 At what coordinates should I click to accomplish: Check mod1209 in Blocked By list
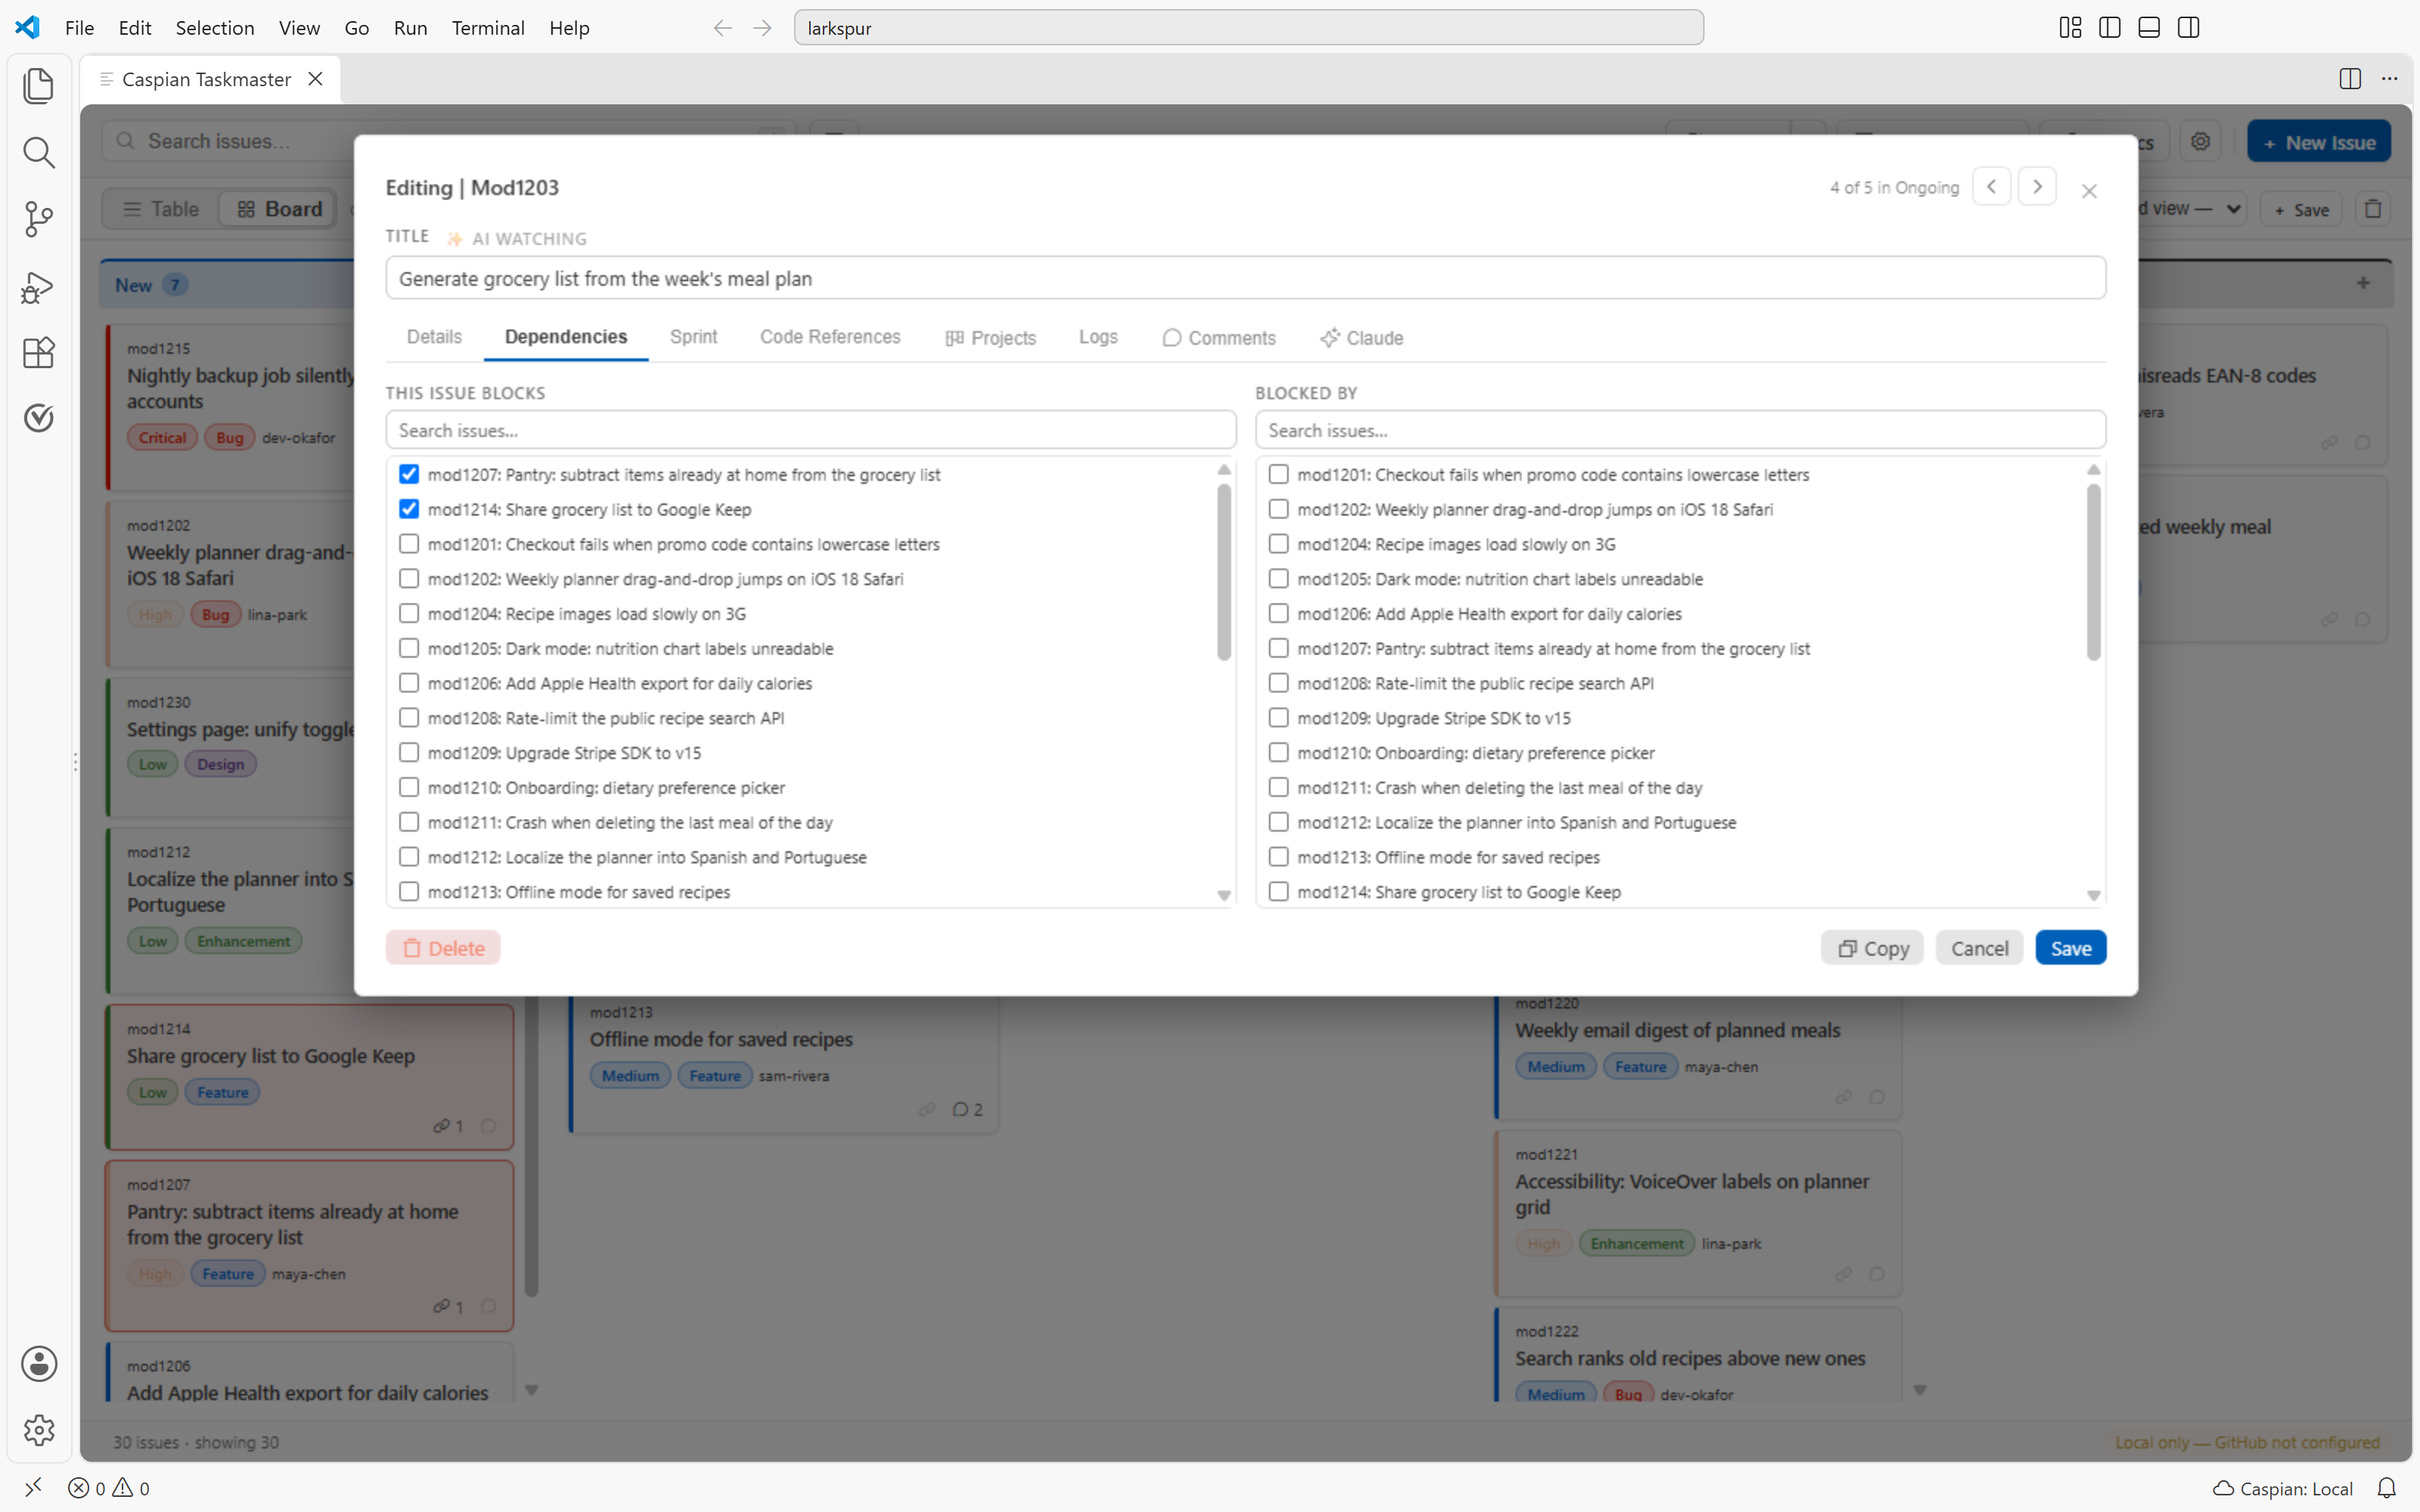[1278, 718]
